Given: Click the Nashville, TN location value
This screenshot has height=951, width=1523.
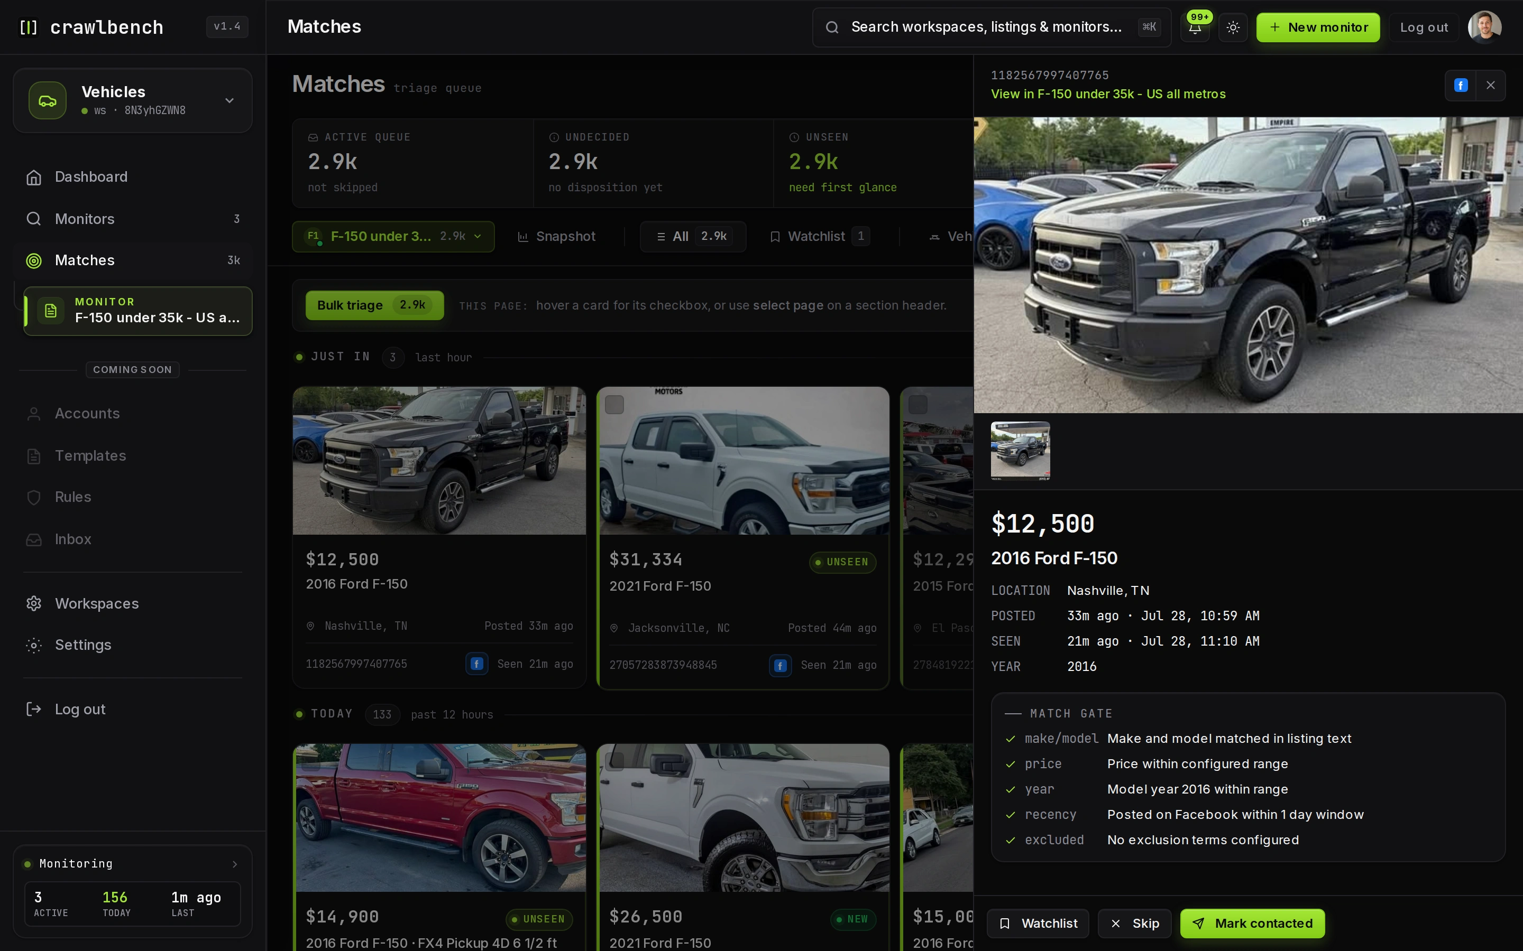Looking at the screenshot, I should (1108, 591).
